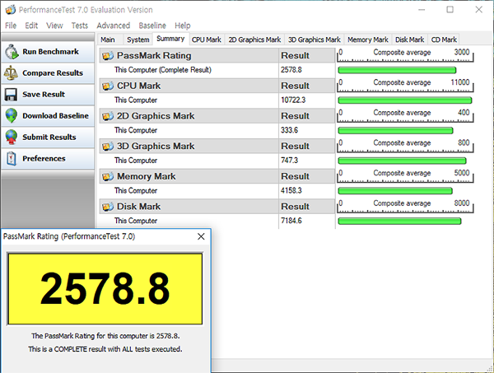Open the Help menu
The width and height of the screenshot is (494, 373).
coord(183,26)
